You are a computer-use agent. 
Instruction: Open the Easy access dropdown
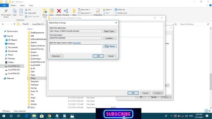85,13
